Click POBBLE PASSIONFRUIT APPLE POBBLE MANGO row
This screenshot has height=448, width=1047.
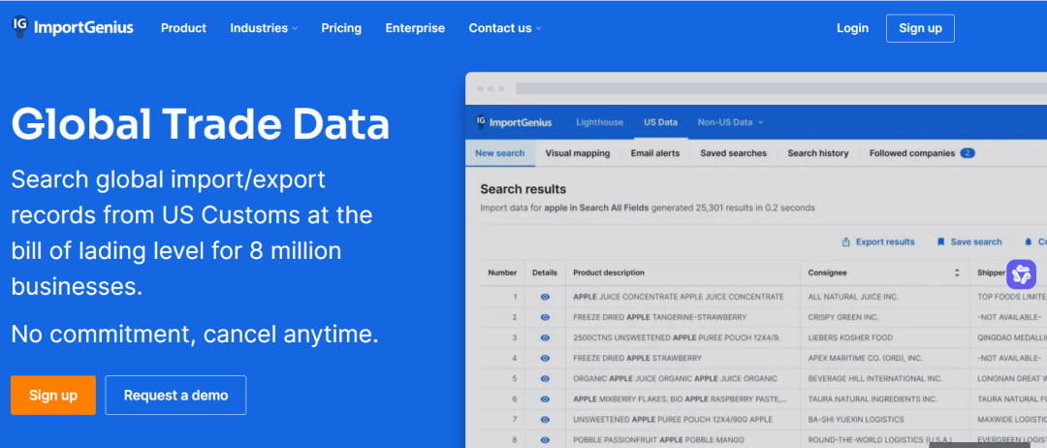point(661,440)
